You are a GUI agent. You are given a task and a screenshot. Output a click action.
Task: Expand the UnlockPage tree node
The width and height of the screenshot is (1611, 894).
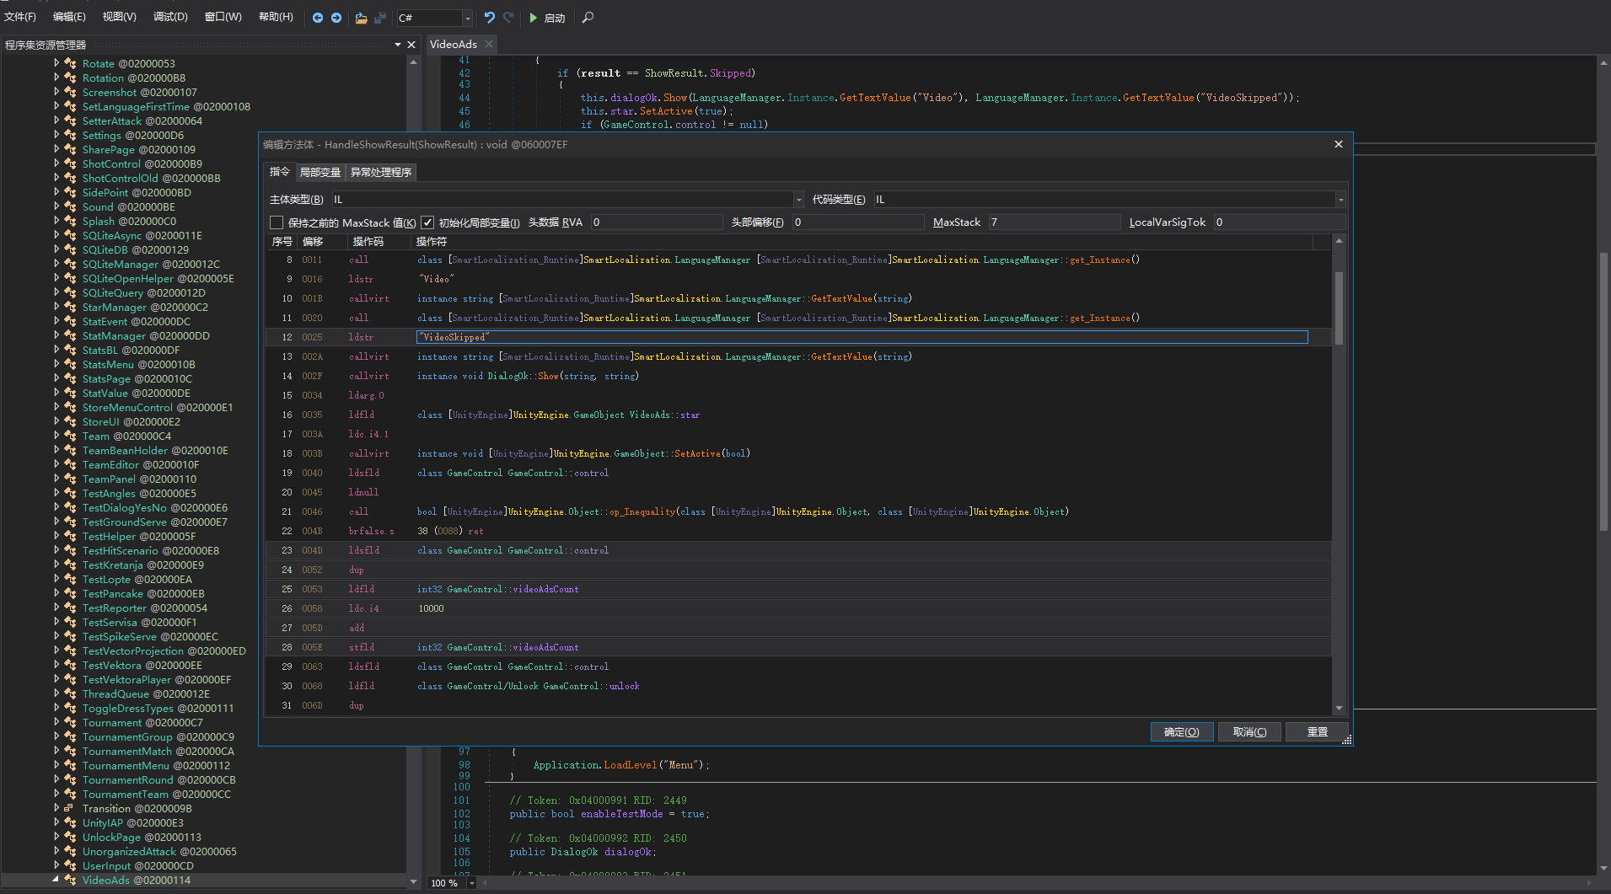point(56,837)
